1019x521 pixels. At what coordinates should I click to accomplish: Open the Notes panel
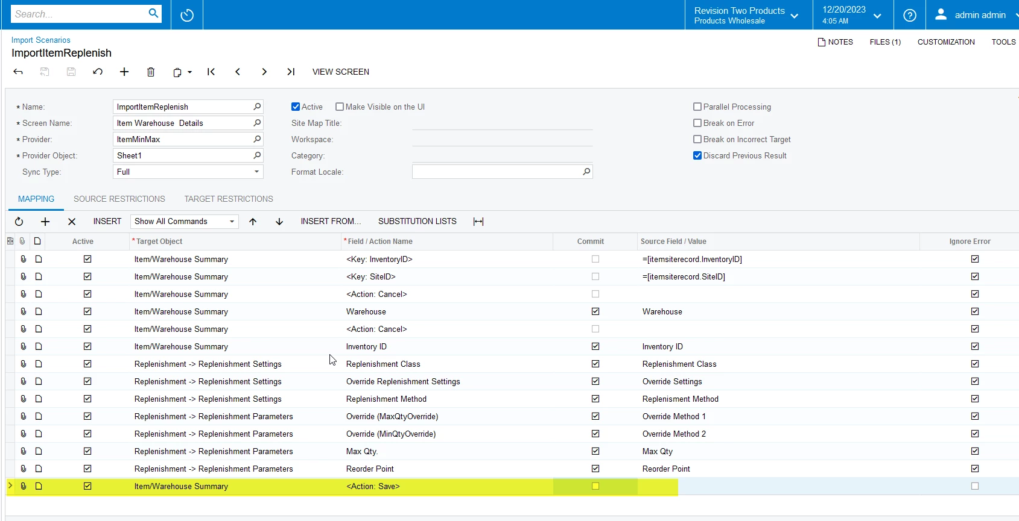click(836, 42)
